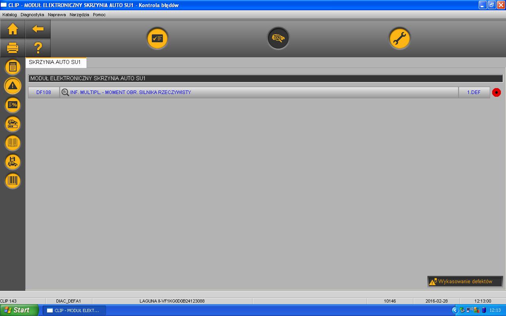This screenshot has width=506, height=316.
Task: Open the vehicle diagnostic magnifier icon
Action: [x=278, y=38]
